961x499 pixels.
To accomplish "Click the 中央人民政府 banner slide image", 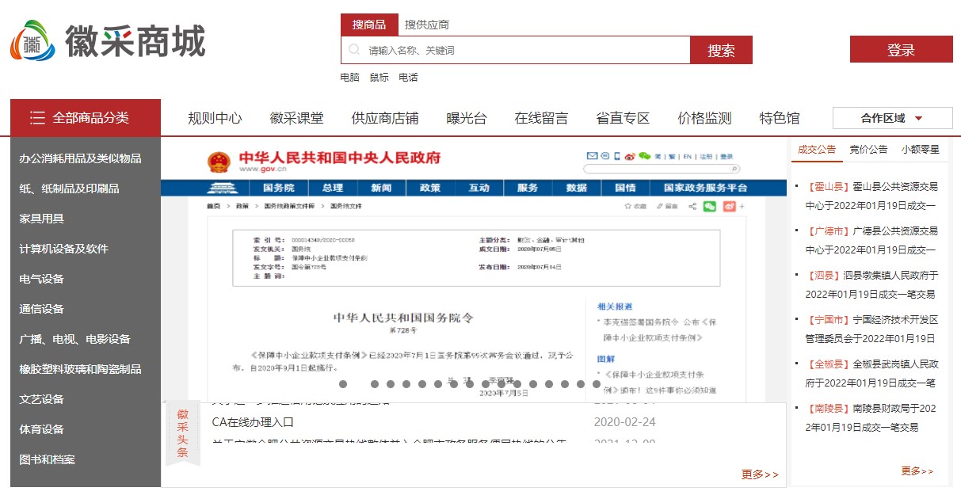I will pos(473,269).
